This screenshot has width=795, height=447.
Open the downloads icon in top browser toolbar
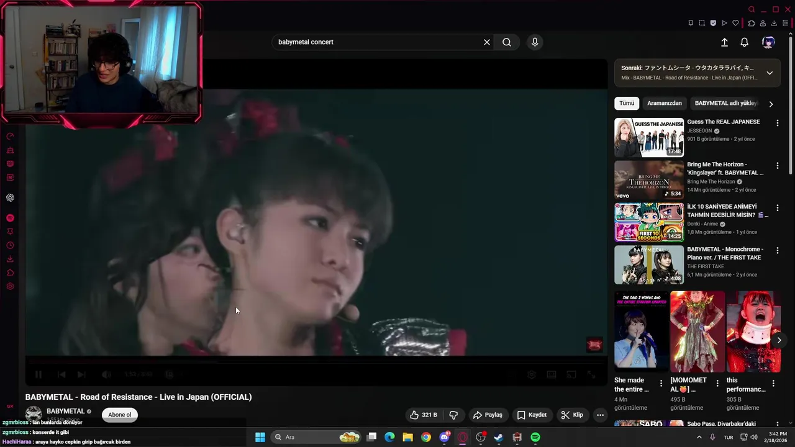[774, 23]
